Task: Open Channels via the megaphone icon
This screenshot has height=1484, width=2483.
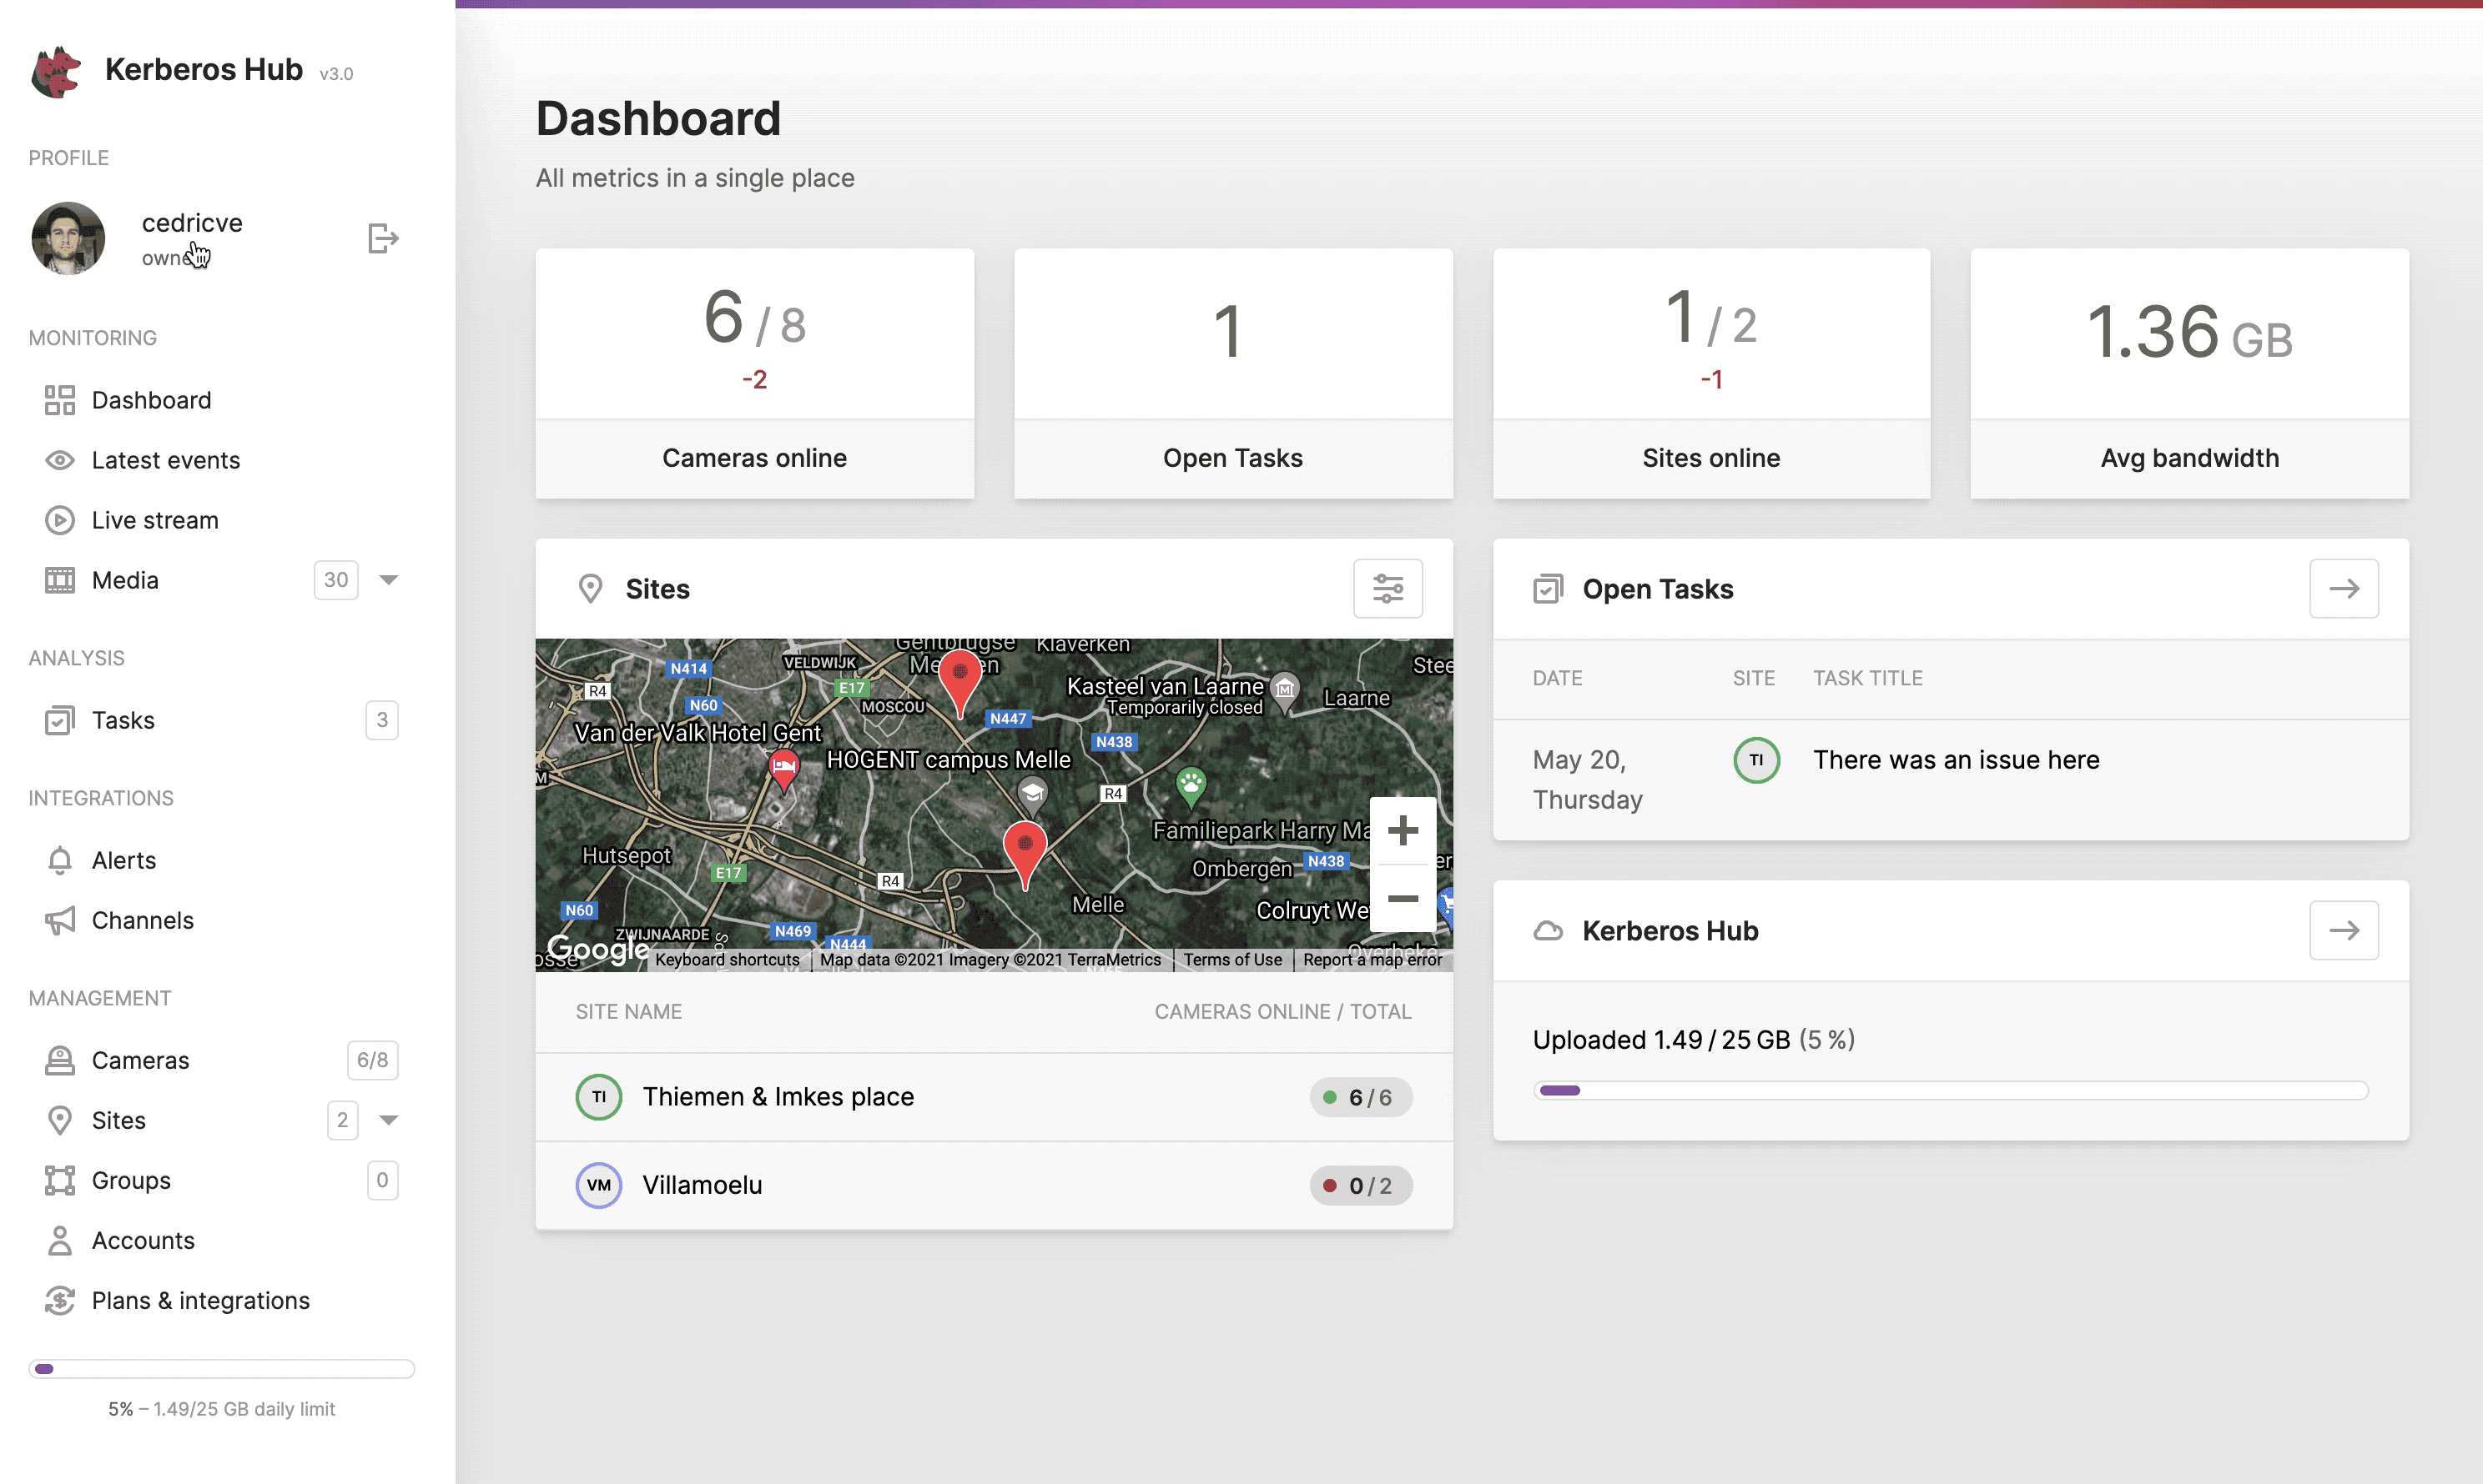Action: (x=59, y=920)
